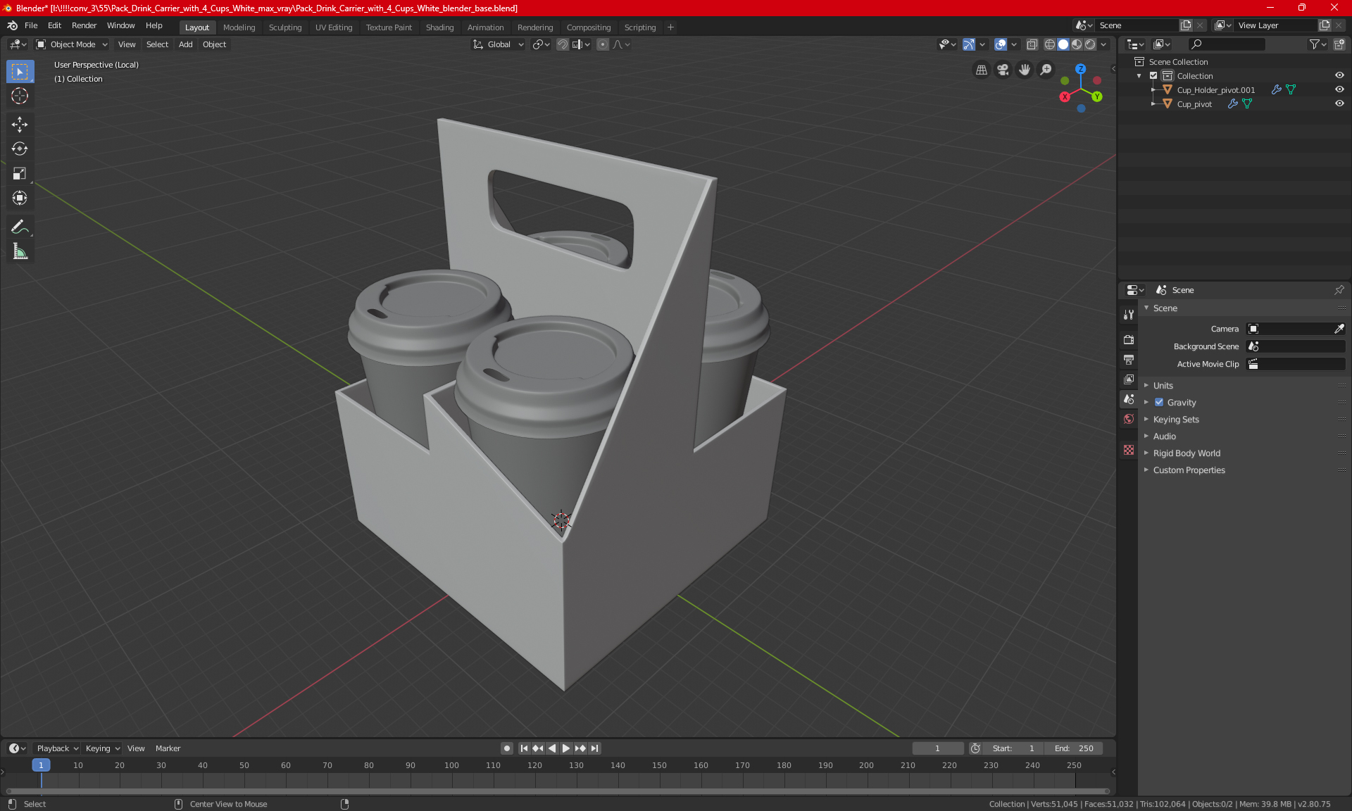The height and width of the screenshot is (811, 1352).
Task: Open the Object Mode dropdown
Action: (72, 44)
